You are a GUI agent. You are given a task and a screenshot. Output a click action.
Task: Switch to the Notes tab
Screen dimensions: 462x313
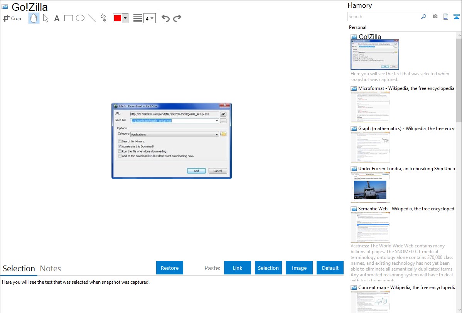[x=51, y=269]
